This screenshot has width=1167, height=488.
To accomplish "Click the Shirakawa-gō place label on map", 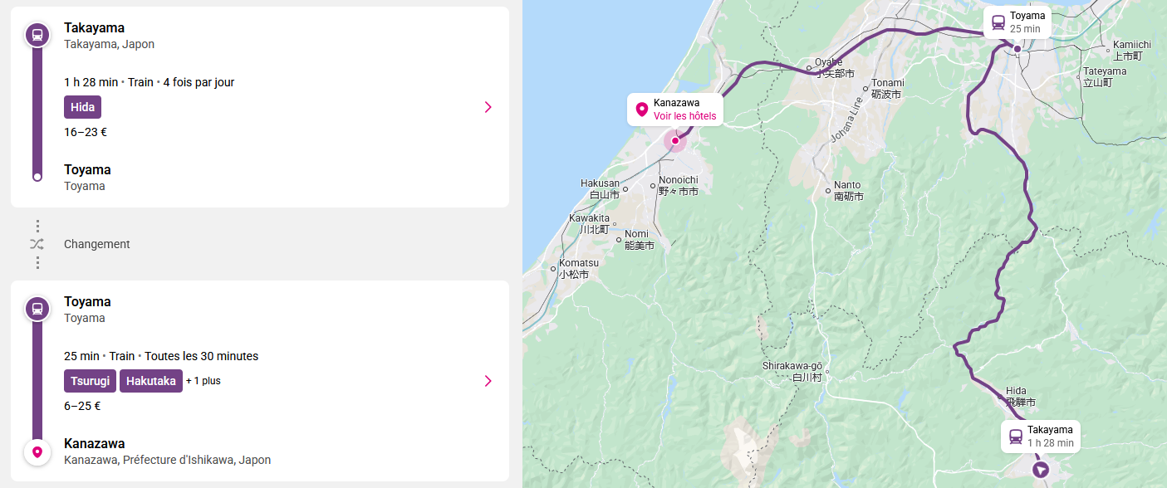I will coord(792,366).
